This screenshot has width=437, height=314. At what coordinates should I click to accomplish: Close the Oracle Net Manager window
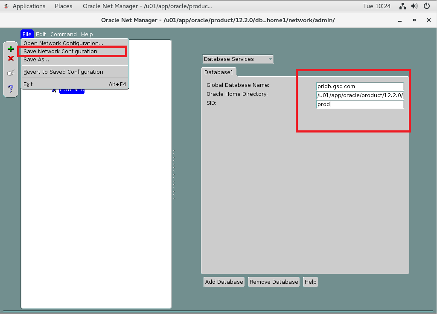[429, 20]
